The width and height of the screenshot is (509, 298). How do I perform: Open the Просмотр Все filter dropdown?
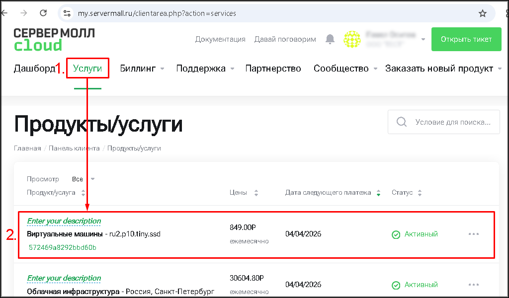83,179
